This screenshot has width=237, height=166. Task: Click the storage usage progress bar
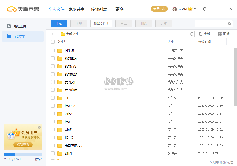[x=23, y=155]
